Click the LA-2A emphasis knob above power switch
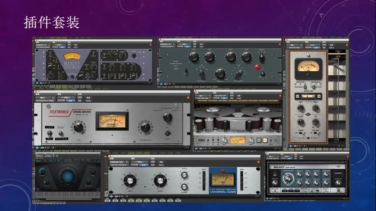 (x=168, y=117)
